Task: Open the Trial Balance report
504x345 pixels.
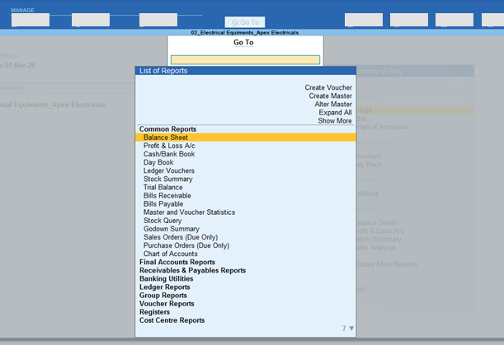Action: [x=163, y=188]
